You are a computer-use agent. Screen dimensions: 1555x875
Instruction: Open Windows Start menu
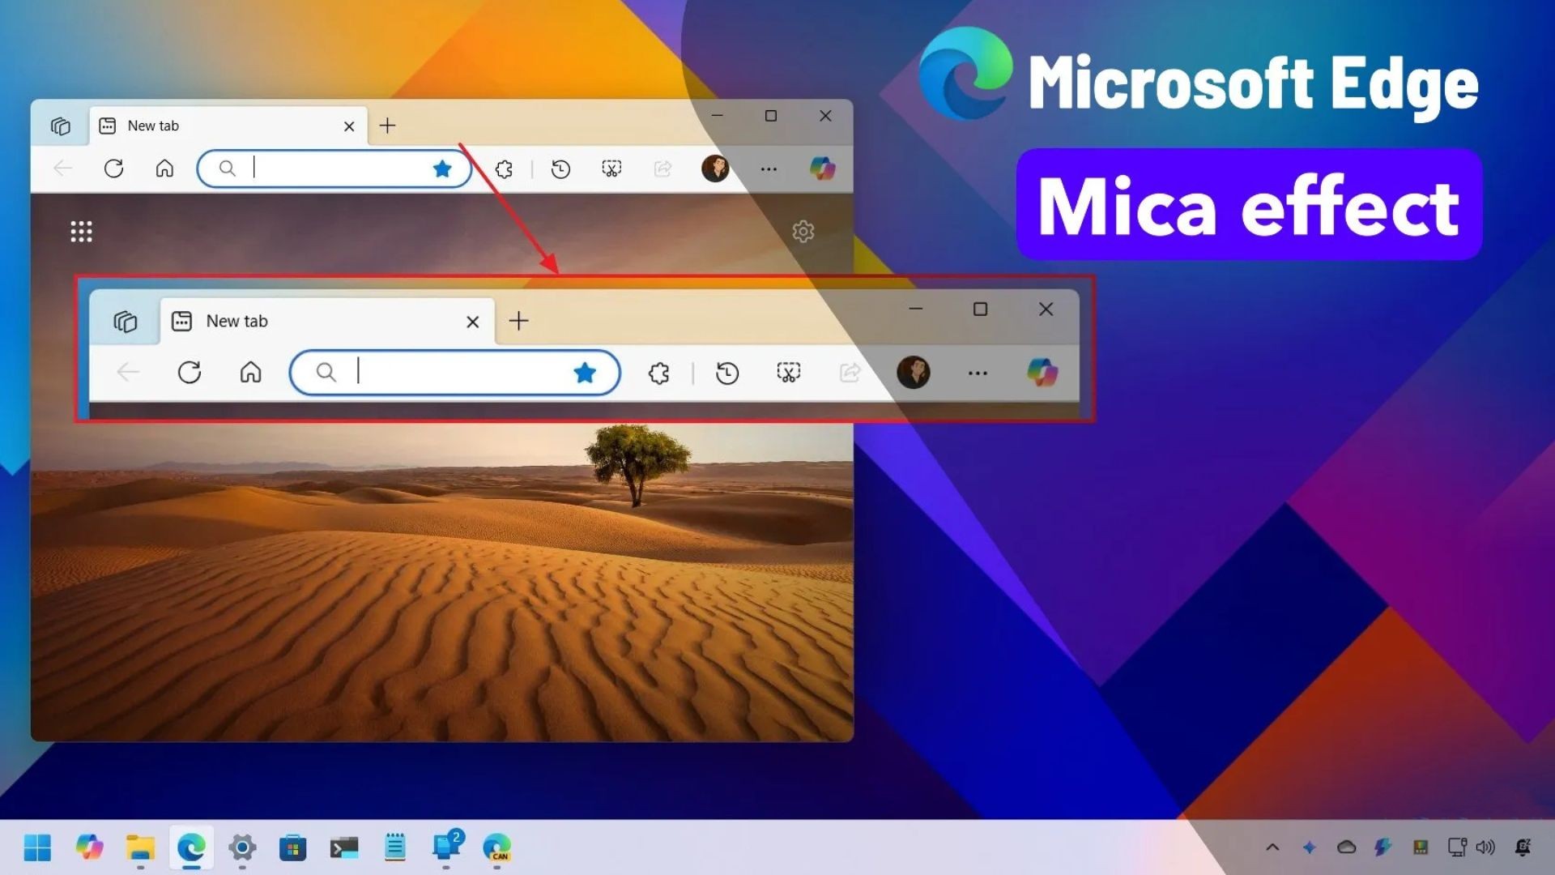coord(37,847)
